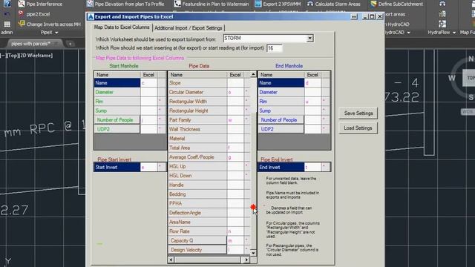Edit the start row number field

[x=275, y=48]
